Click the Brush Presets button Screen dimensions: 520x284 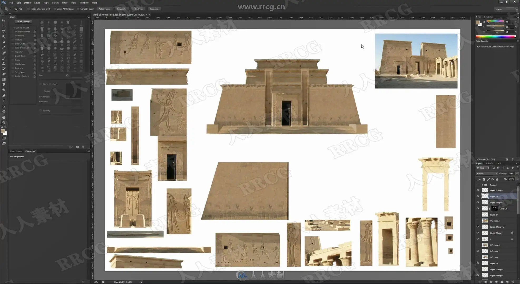23,22
